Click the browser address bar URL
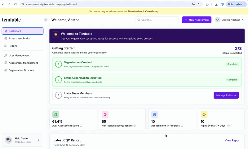 [x=51, y=4]
